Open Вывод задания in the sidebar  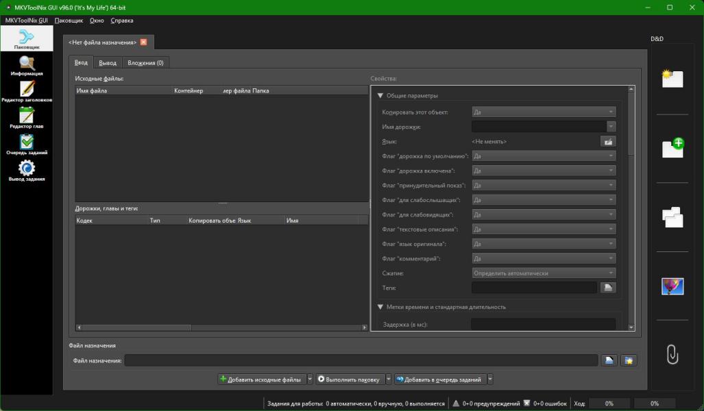coord(27,171)
